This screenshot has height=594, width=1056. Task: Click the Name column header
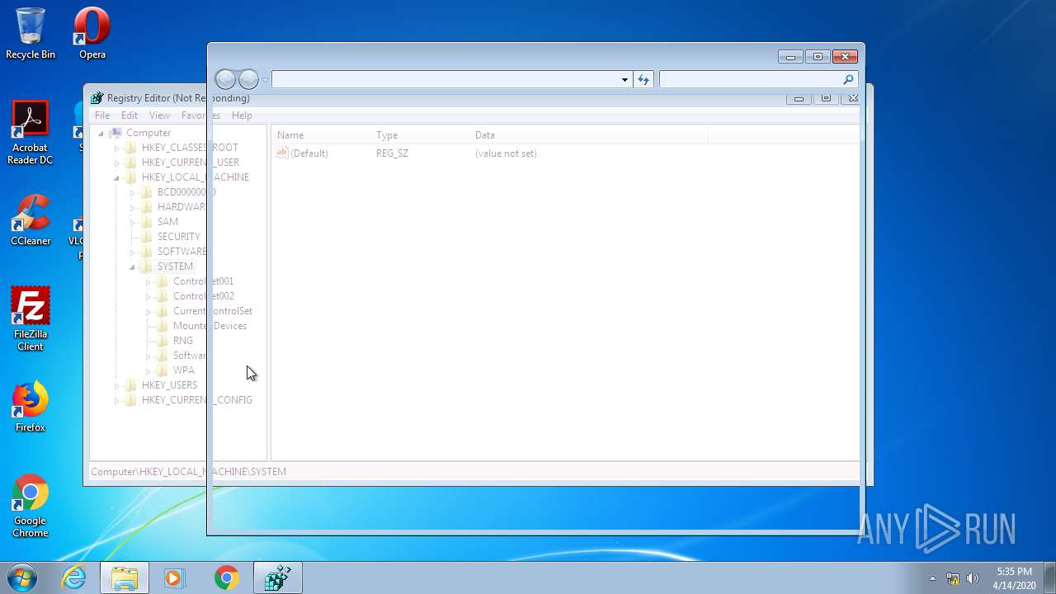coord(321,134)
